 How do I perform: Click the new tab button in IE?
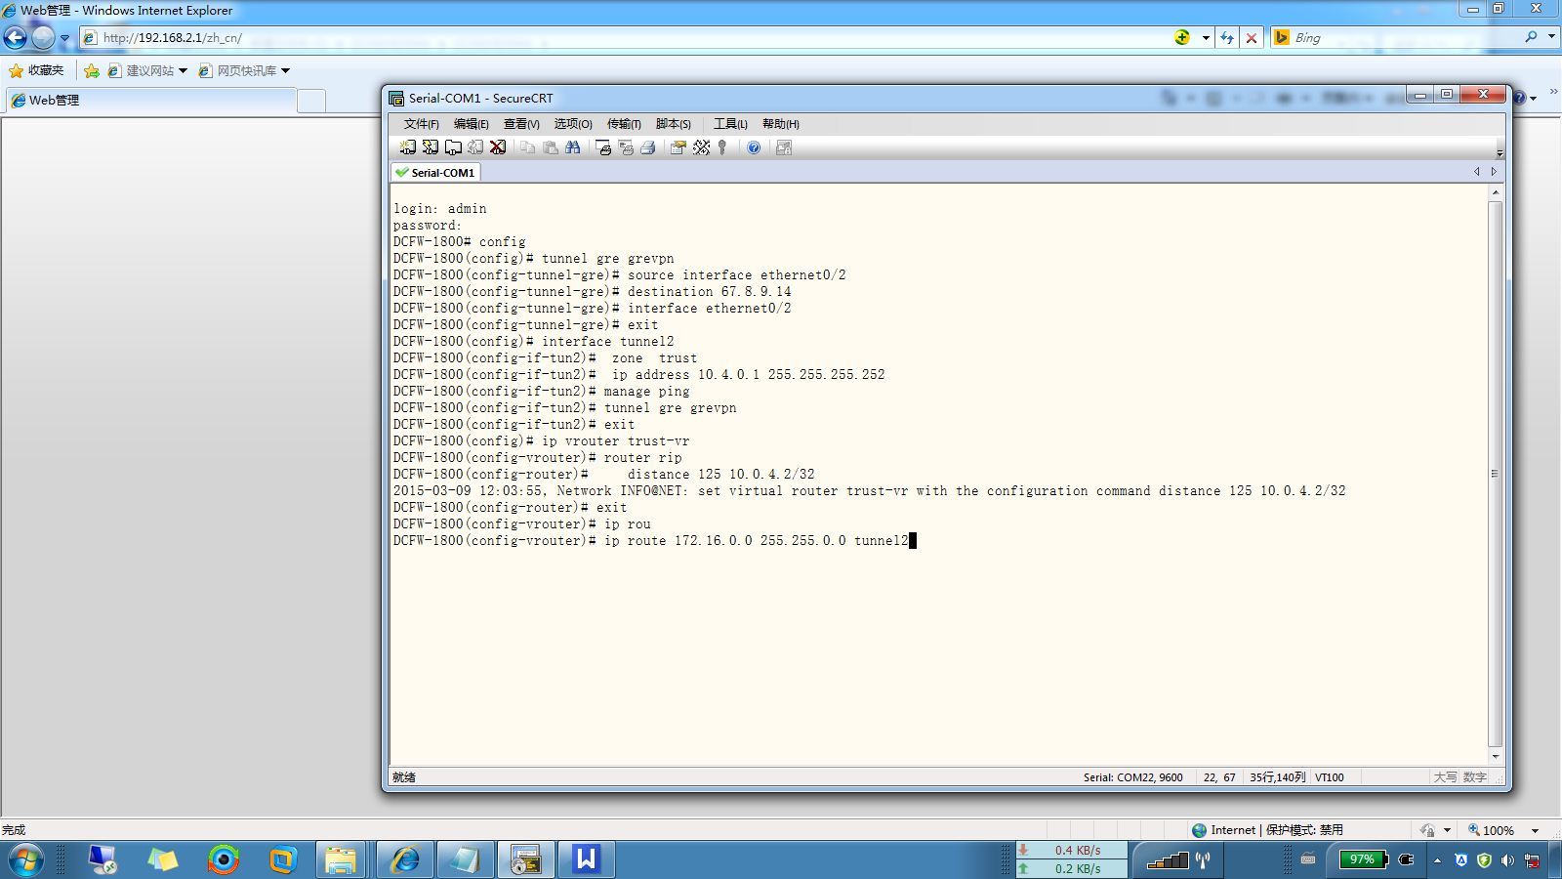coord(310,101)
